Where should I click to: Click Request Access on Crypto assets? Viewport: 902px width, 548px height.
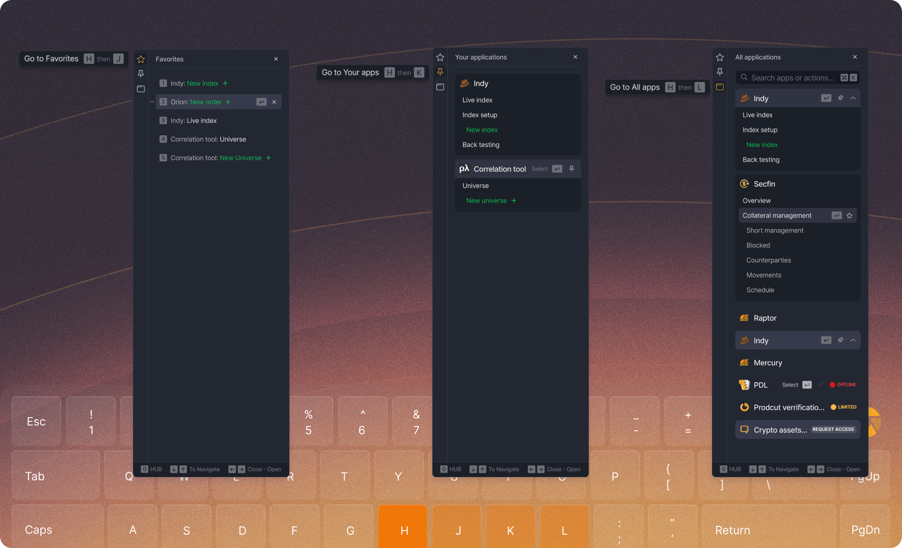(833, 429)
